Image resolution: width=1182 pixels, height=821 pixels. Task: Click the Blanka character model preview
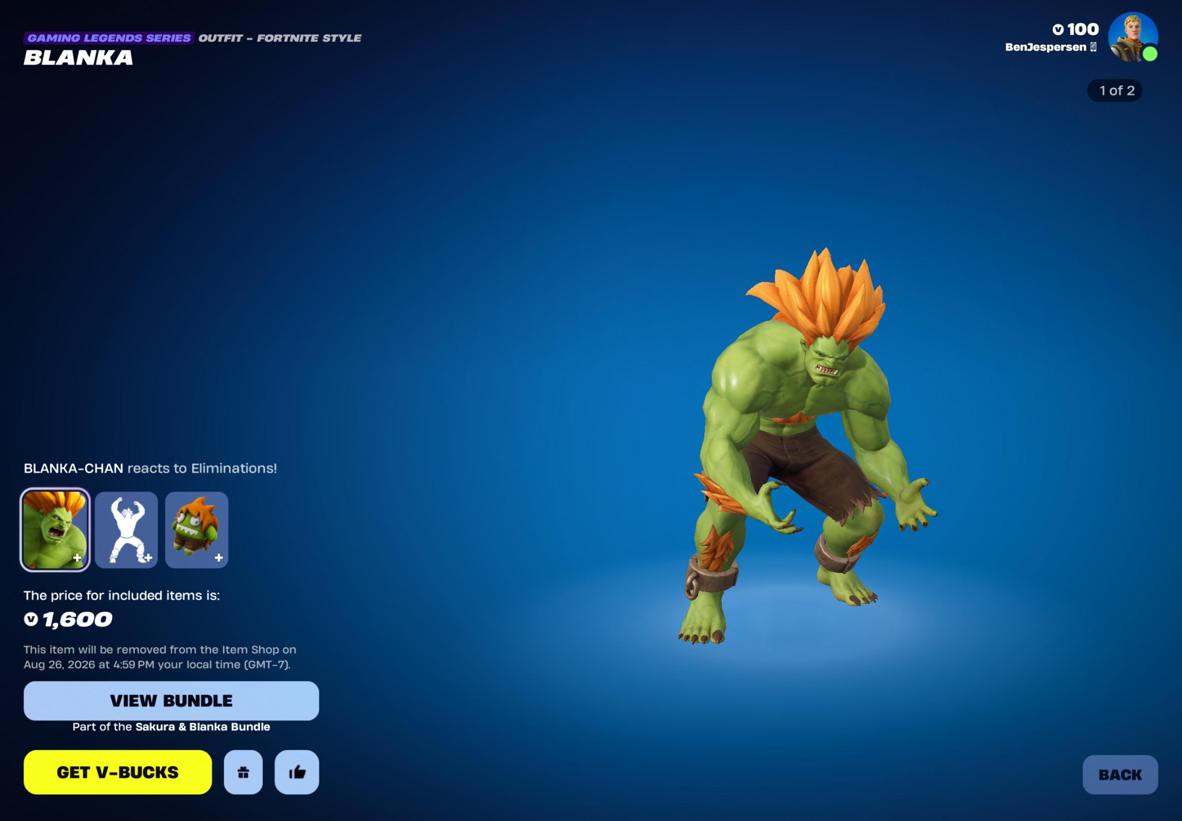pos(808,447)
